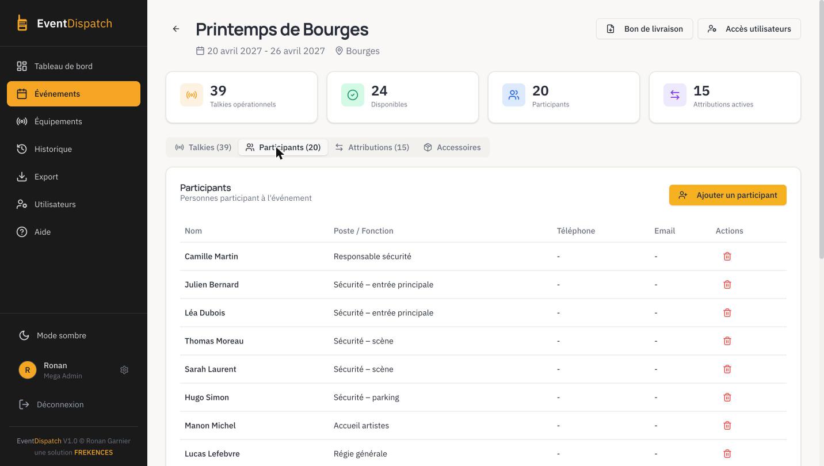824x466 pixels.
Task: Delete participant Camille Martin
Action: pos(727,257)
